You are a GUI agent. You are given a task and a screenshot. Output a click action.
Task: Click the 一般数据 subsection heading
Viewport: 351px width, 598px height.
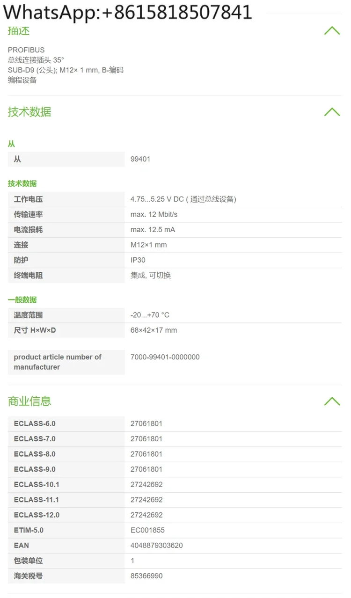click(22, 299)
